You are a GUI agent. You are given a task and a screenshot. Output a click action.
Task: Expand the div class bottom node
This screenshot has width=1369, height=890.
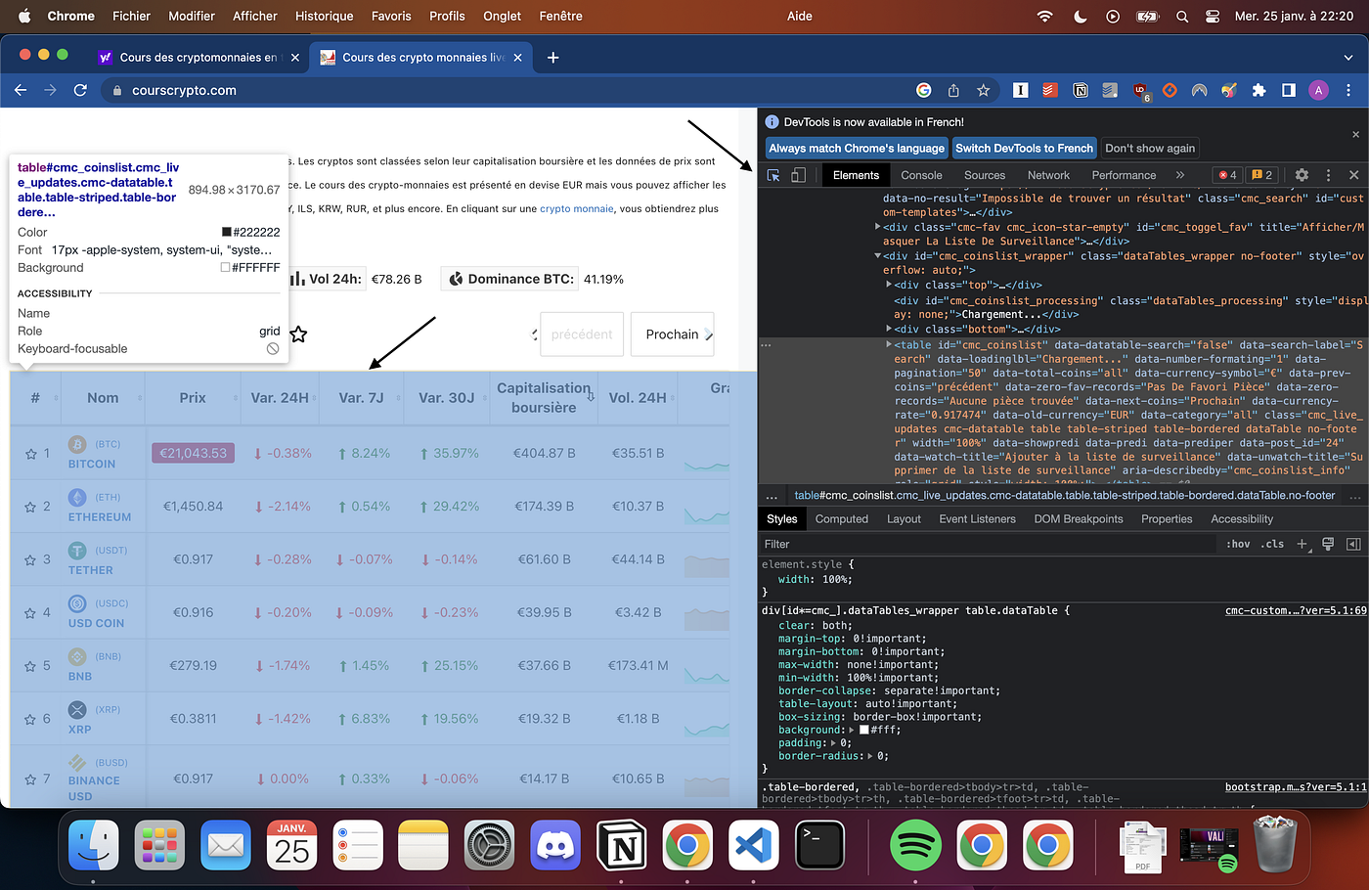(x=889, y=329)
